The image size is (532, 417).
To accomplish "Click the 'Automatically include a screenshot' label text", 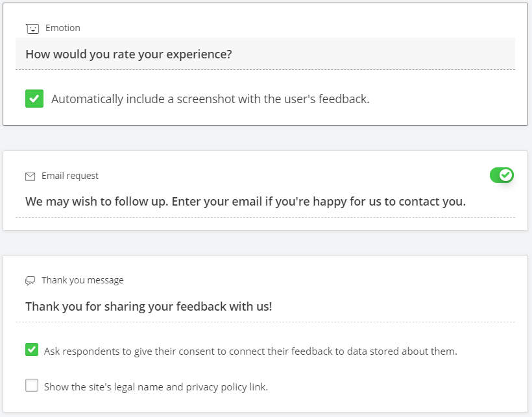I will [210, 99].
